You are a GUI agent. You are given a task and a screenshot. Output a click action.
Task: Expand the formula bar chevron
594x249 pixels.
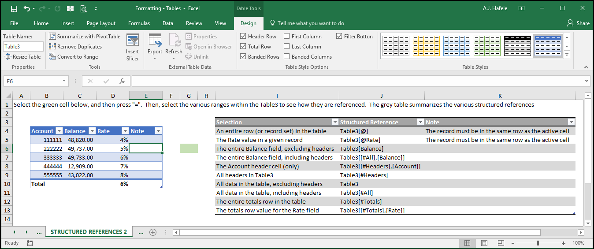pyautogui.click(x=587, y=81)
